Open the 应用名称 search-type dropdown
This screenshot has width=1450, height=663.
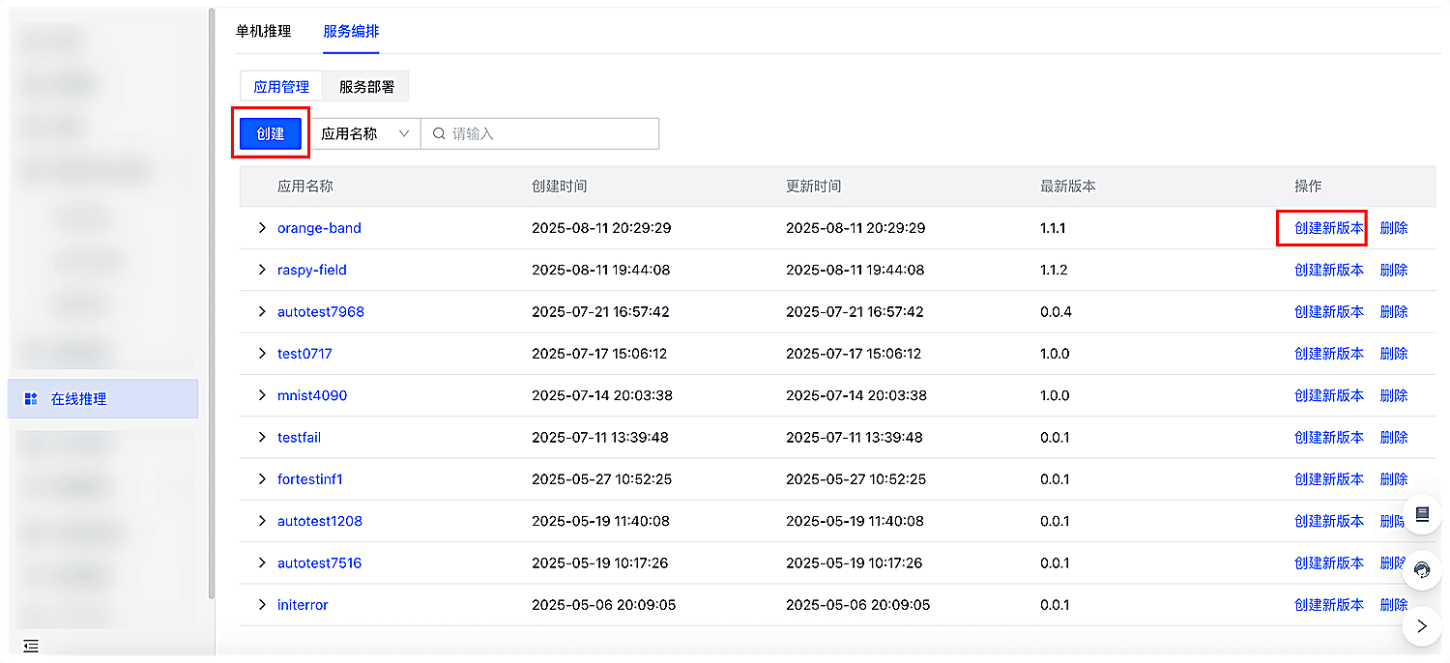[x=365, y=134]
